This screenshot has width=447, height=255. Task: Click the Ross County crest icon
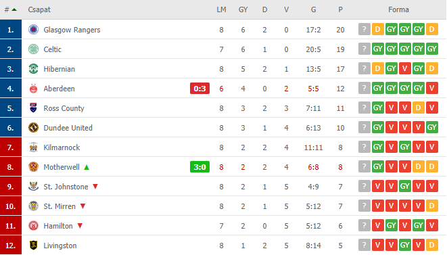tap(33, 108)
